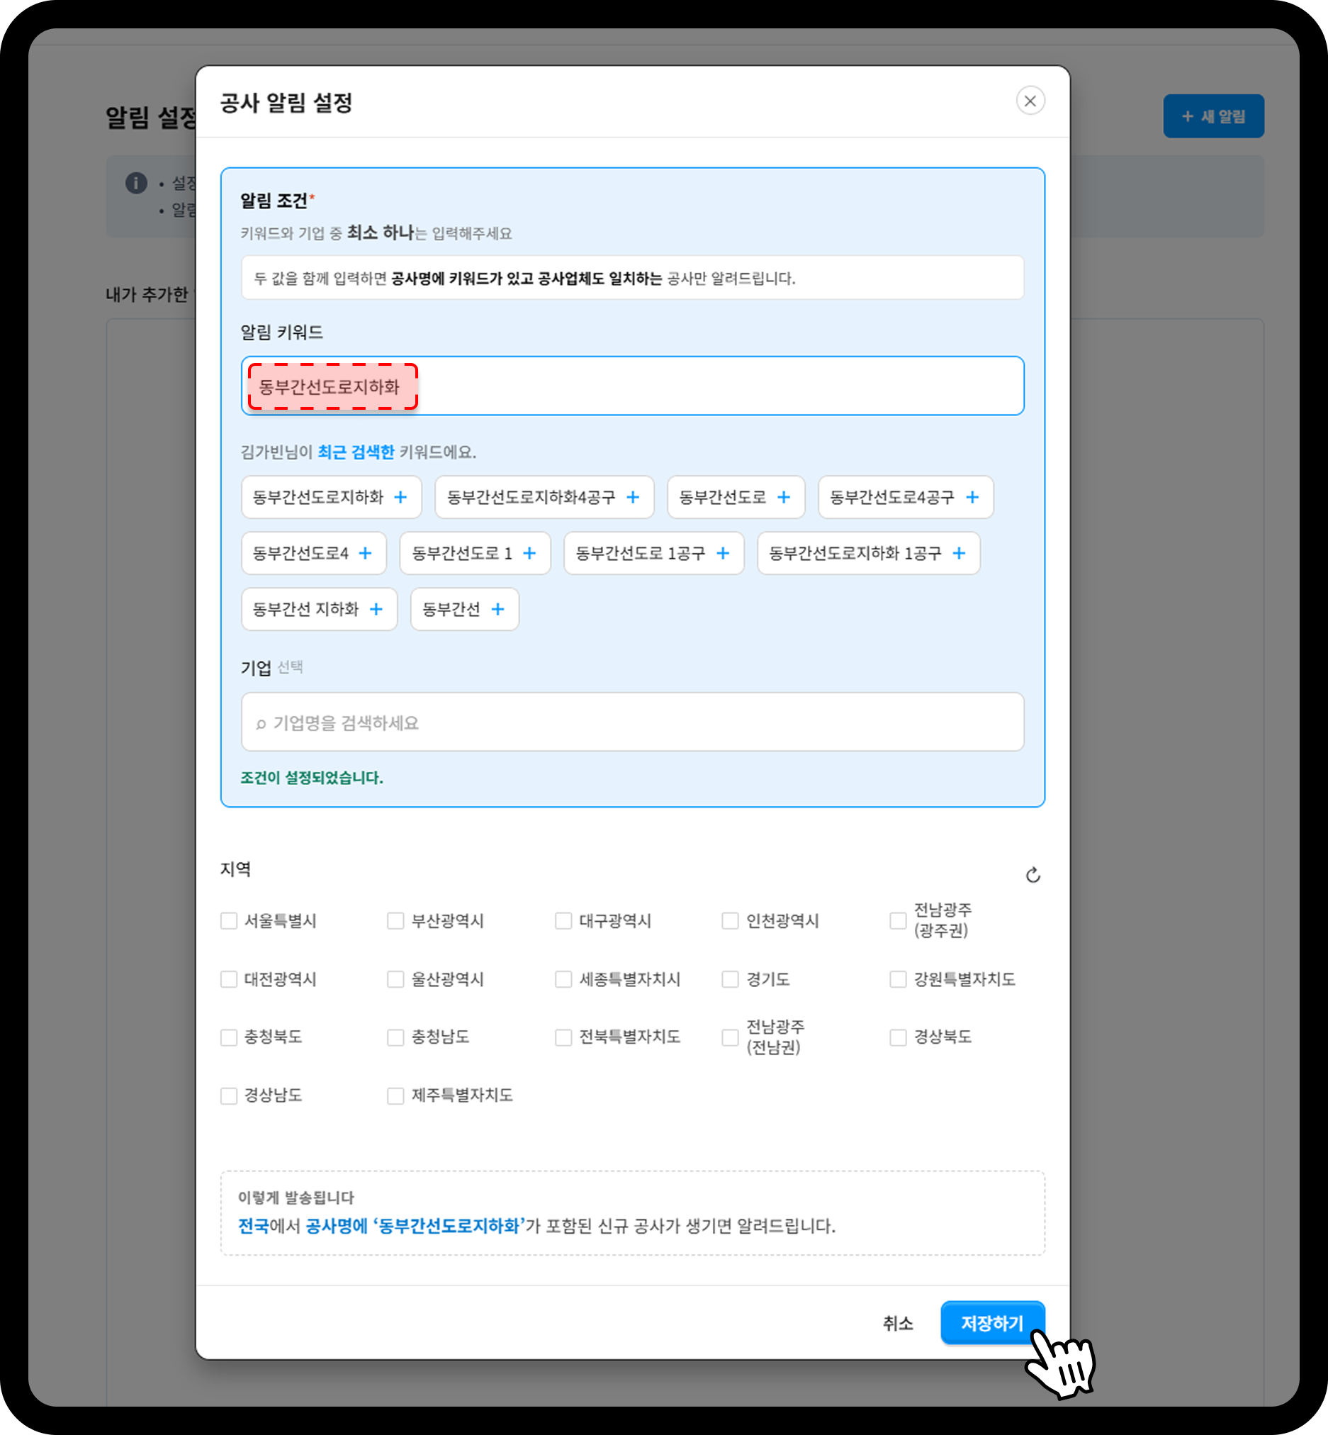Add keyword 동부간선도로지하화4공구 with its plus icon
1328x1435 pixels.
click(x=632, y=497)
